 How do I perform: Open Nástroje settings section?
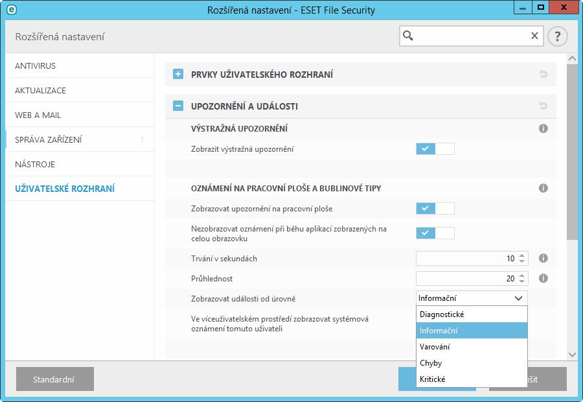pos(80,164)
